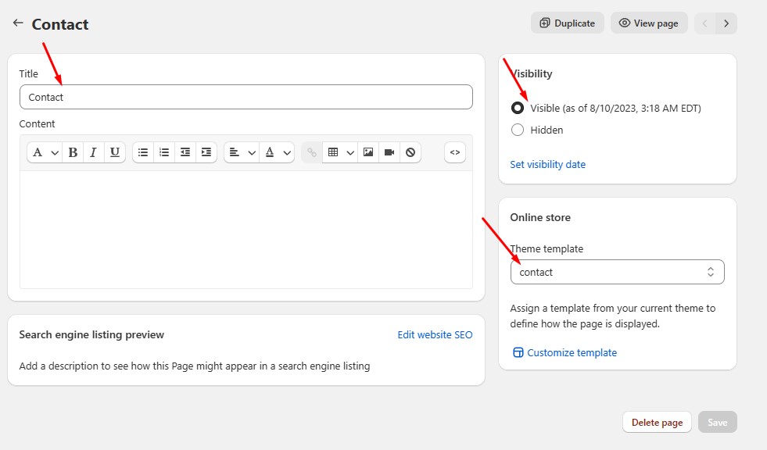Select the Hidden radio option
Viewport: 767px width, 450px height.
[x=518, y=130]
